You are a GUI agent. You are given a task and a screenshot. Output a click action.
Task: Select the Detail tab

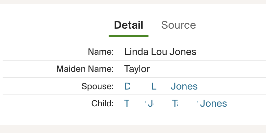(x=128, y=25)
